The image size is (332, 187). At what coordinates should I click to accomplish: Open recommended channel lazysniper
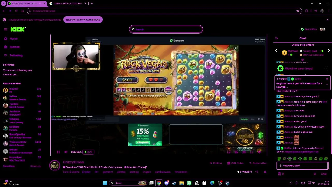[22, 159]
